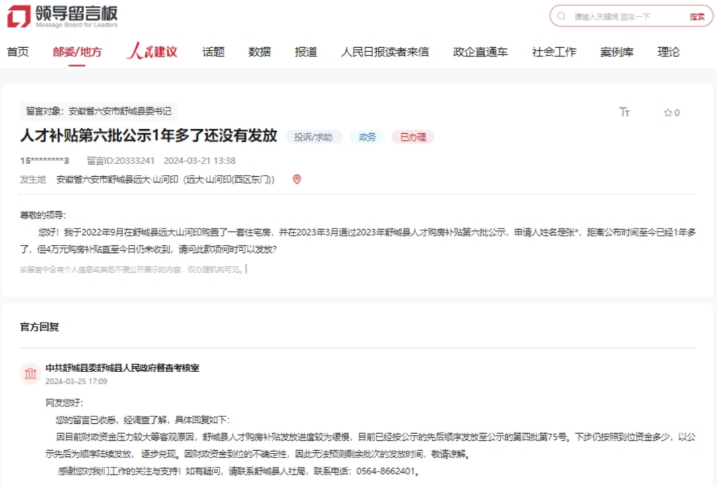This screenshot has height=486, width=717.
Task: Open the 话题 menu item
Action: pos(213,52)
